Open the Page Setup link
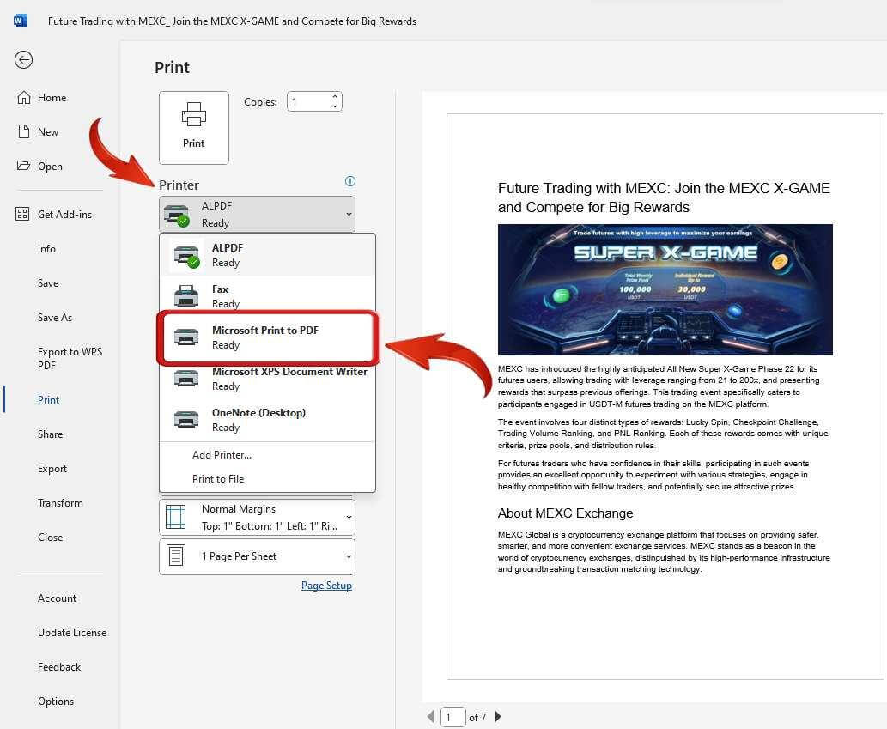The width and height of the screenshot is (887, 729). click(x=326, y=586)
